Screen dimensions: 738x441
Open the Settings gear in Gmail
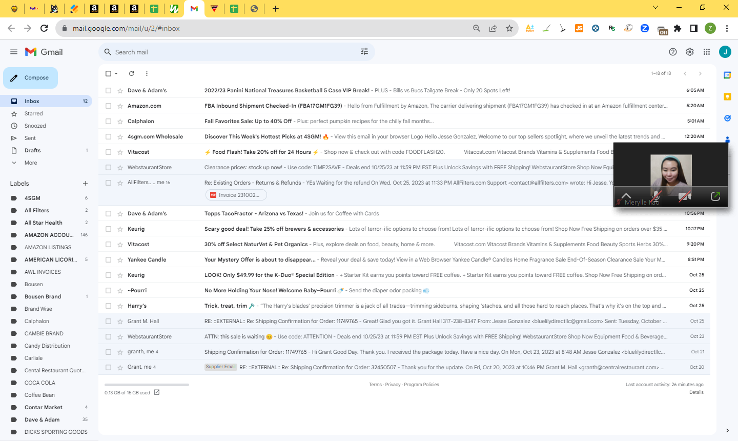pos(690,52)
